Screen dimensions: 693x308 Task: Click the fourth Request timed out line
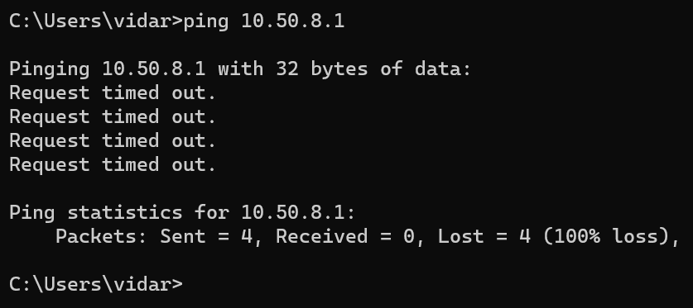pos(113,164)
